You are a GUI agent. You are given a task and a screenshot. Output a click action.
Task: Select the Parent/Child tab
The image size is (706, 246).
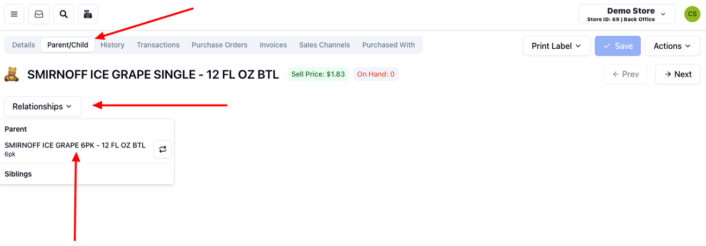[68, 45]
